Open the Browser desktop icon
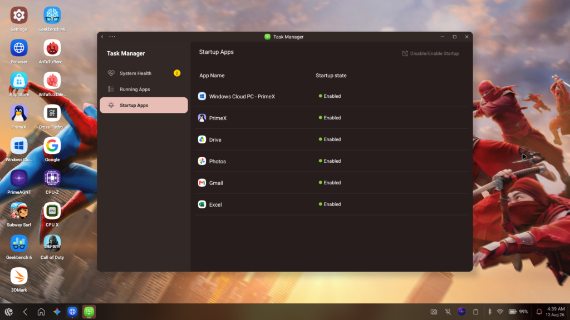This screenshot has width=570, height=320. (19, 48)
